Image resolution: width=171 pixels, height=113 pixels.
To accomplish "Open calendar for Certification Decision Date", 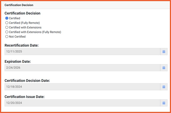I will tap(164, 87).
